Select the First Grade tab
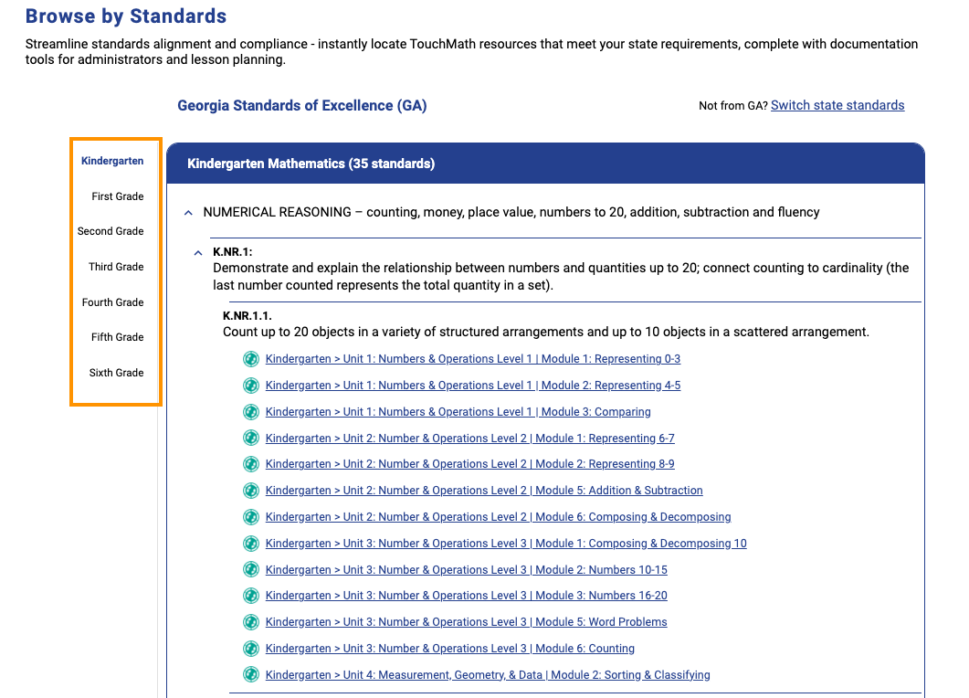Image resolution: width=969 pixels, height=698 pixels. click(x=118, y=196)
